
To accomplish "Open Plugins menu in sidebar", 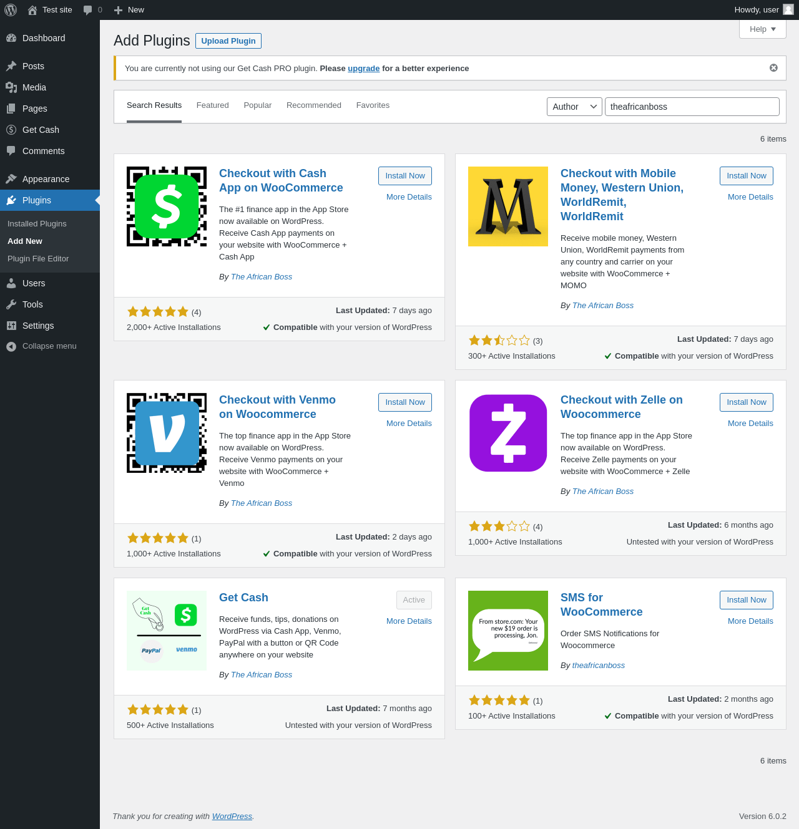I will 50,200.
